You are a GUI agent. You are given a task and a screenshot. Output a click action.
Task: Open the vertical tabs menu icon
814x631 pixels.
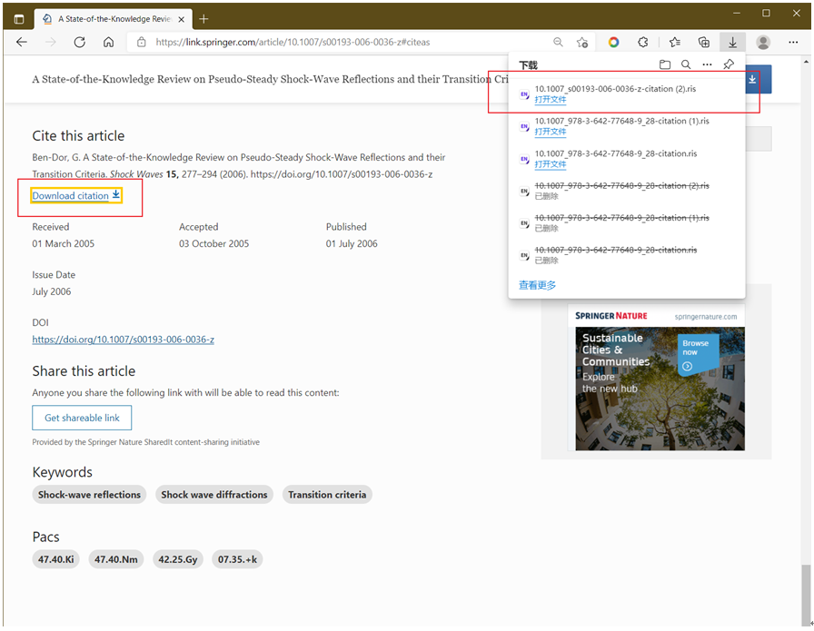pyautogui.click(x=19, y=19)
